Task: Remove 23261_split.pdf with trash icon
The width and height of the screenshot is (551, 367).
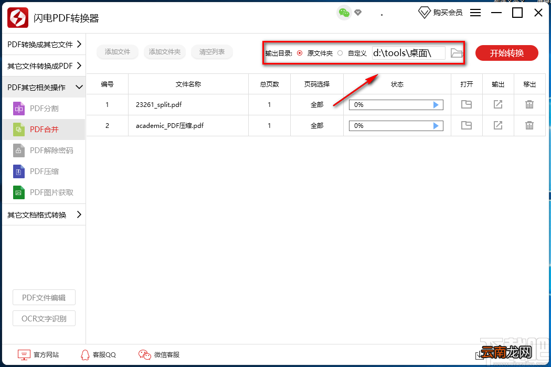Action: (529, 104)
